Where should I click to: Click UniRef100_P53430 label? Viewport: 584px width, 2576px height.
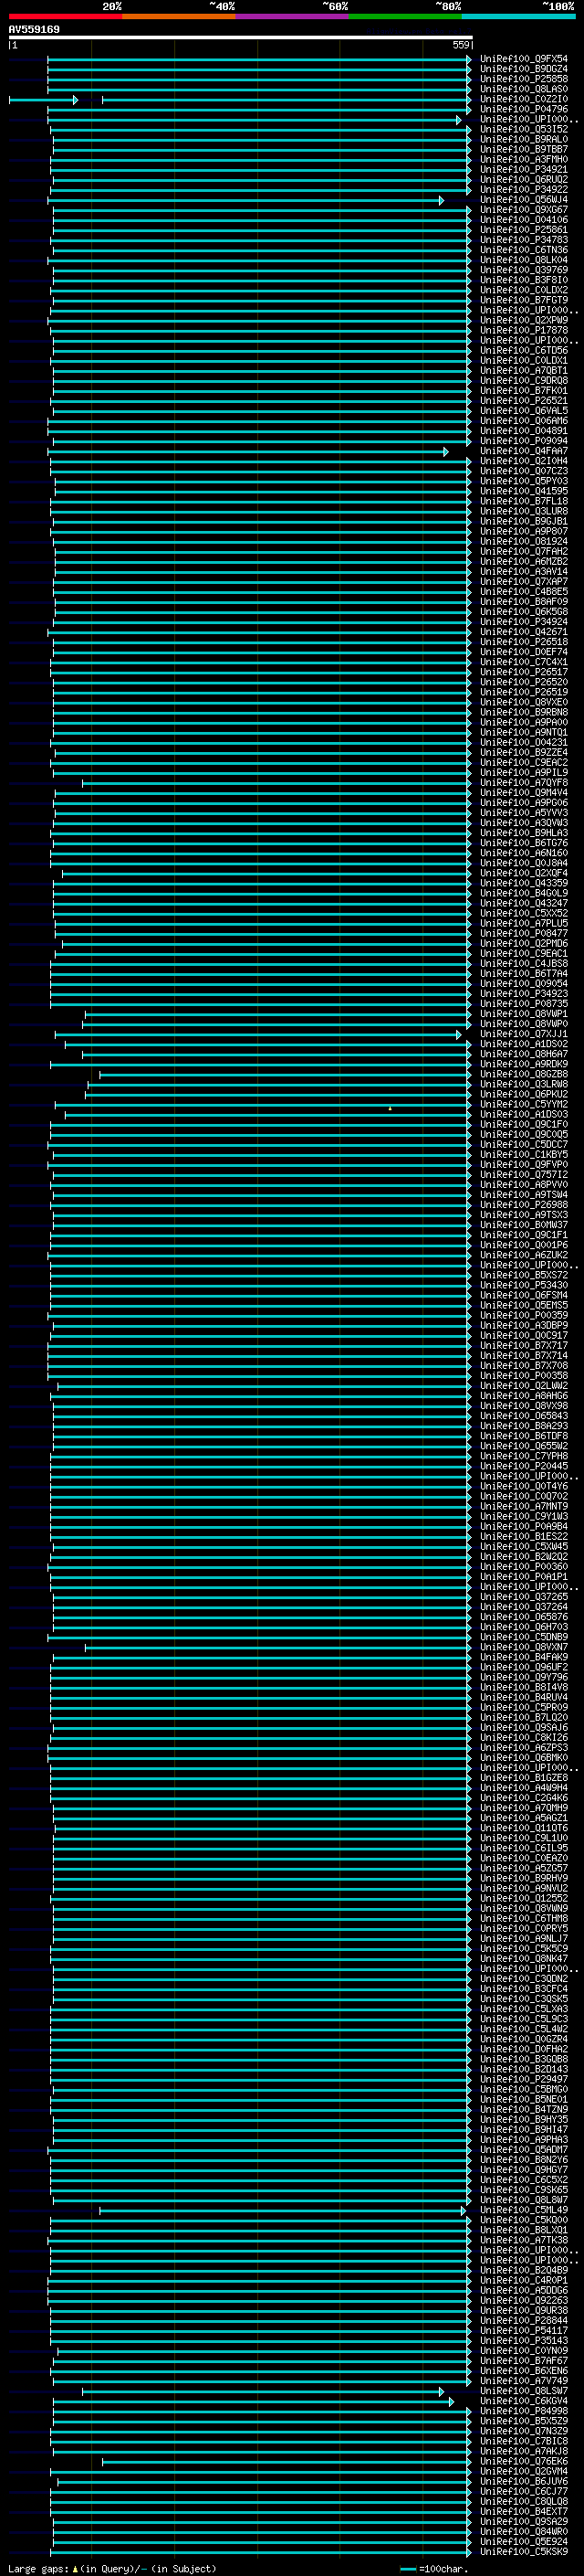click(524, 1285)
